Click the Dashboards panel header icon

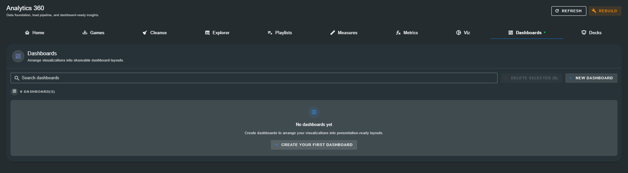pos(18,56)
